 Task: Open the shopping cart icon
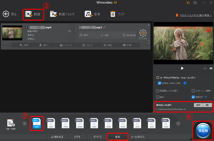(x=188, y=3)
